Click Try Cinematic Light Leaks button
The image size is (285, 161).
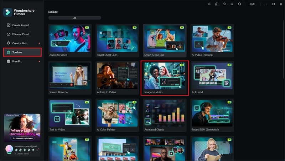(x=23, y=138)
